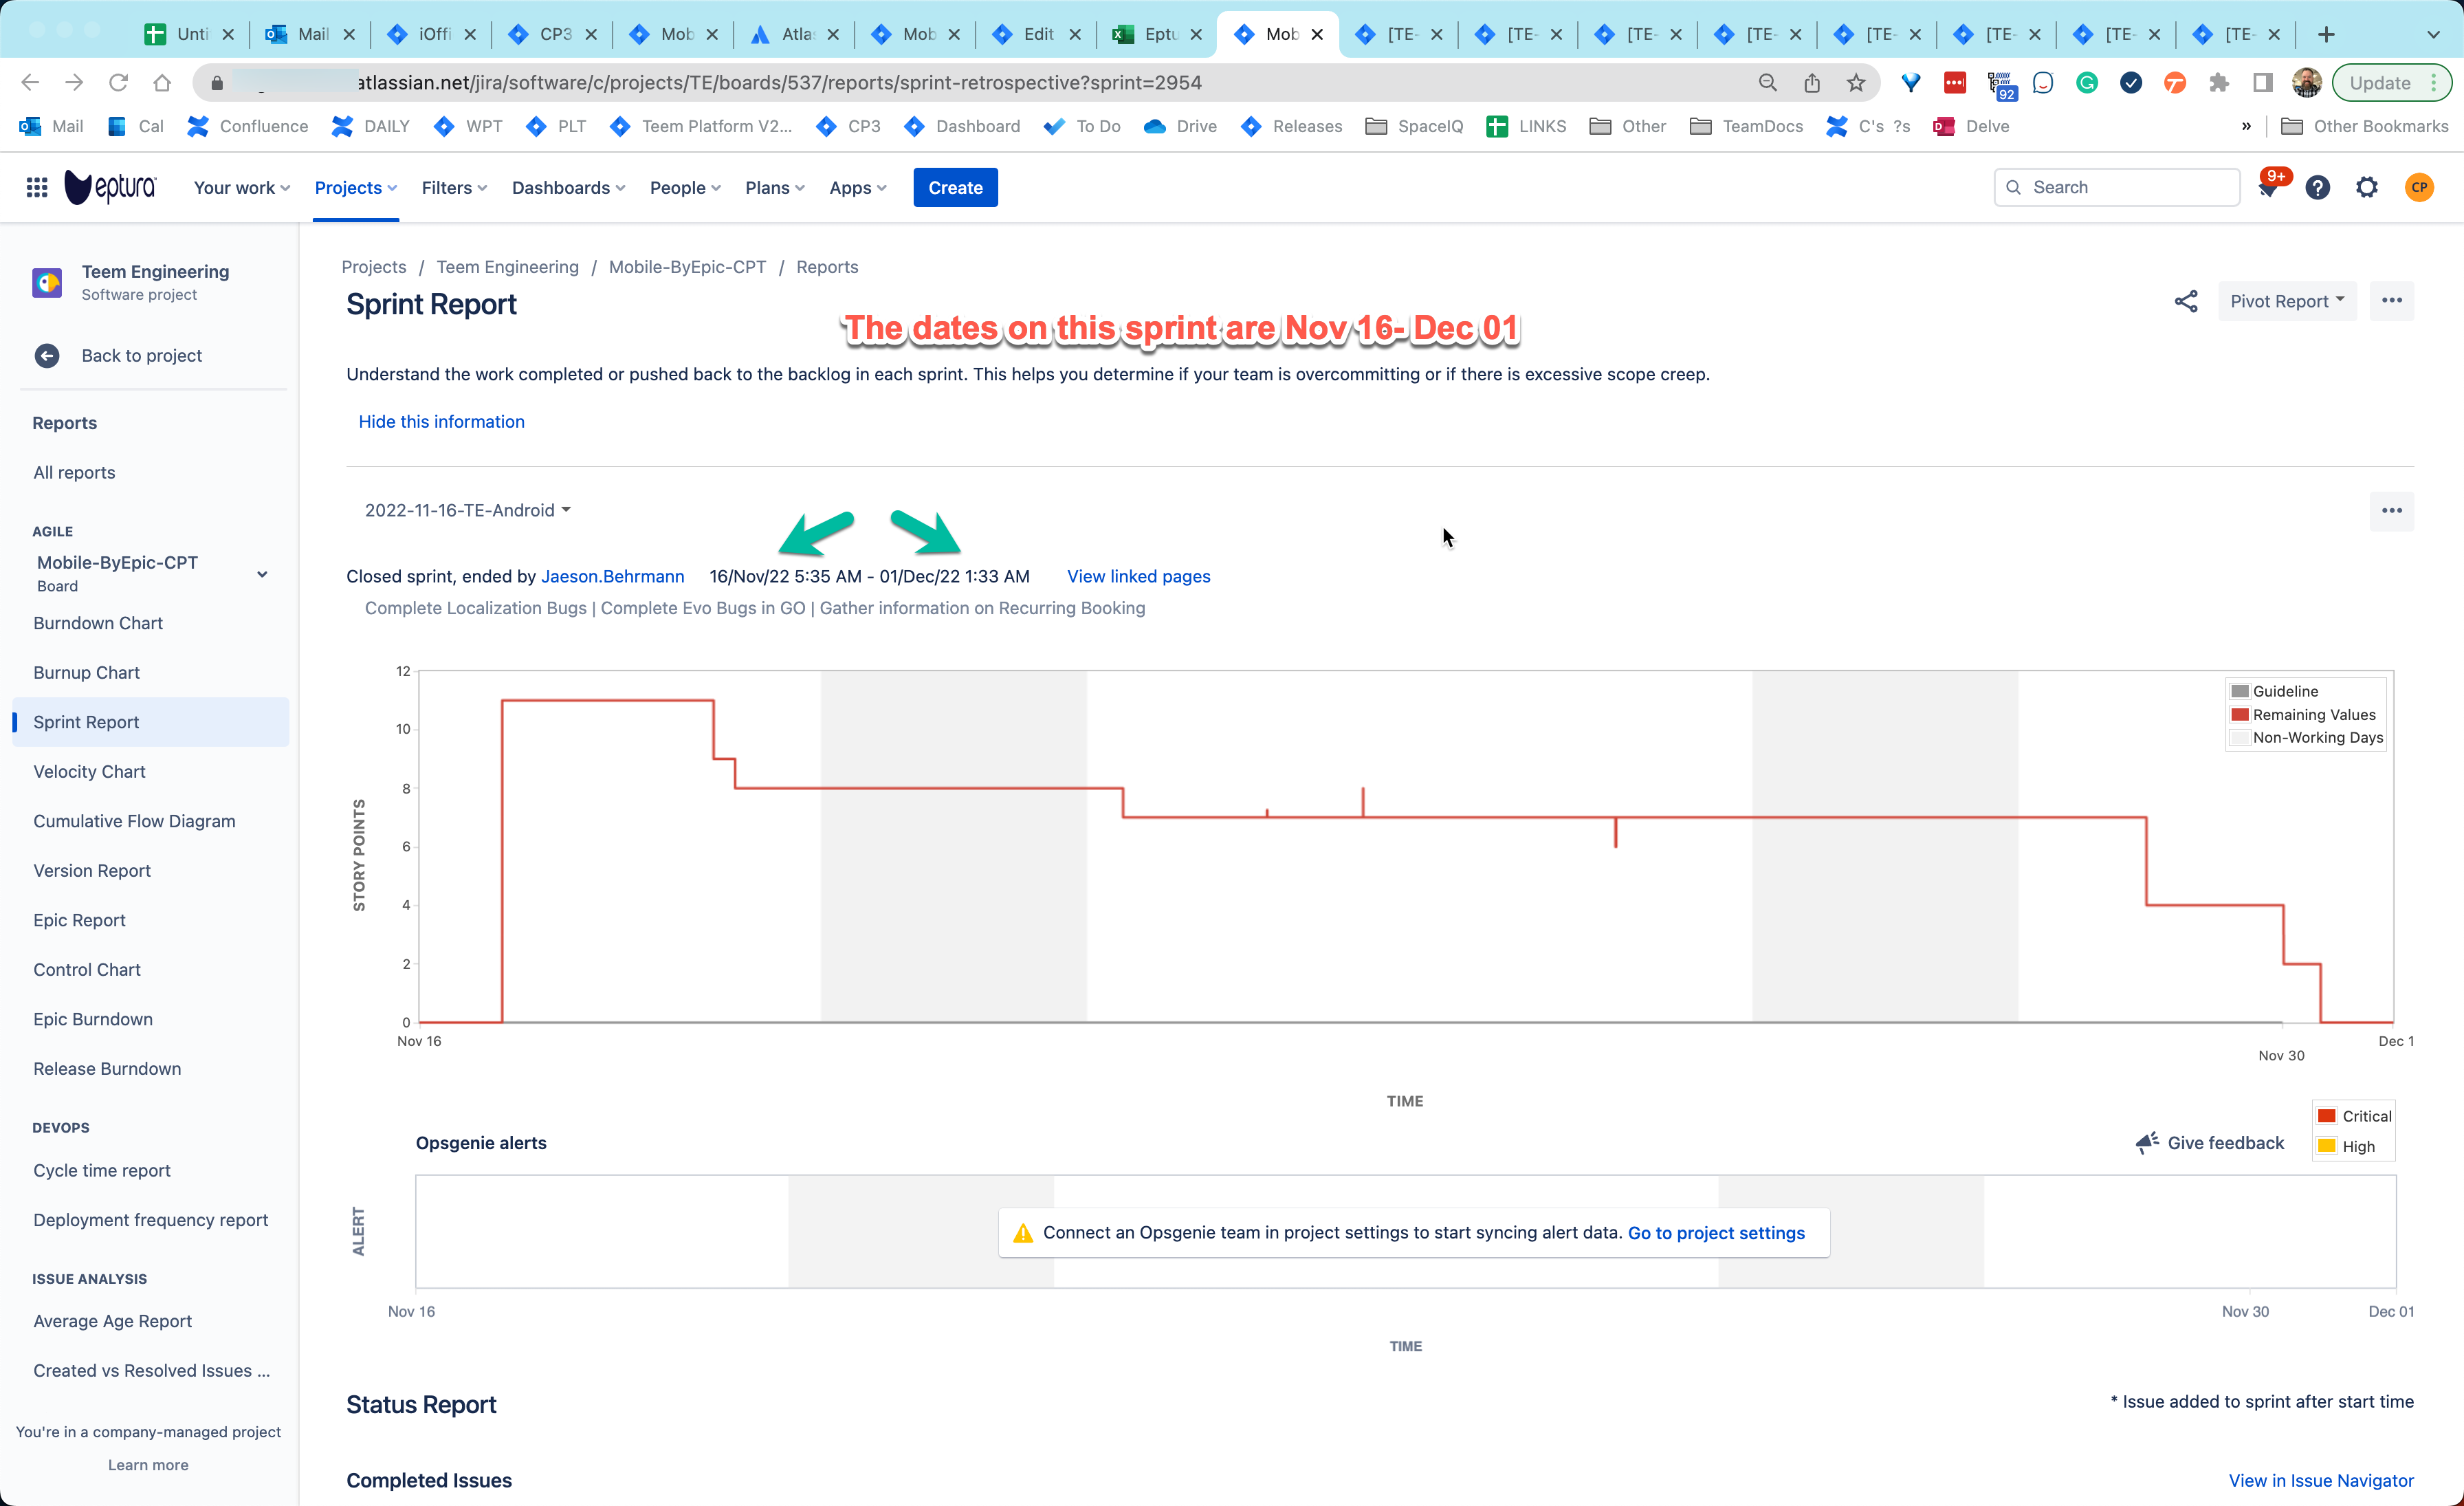This screenshot has width=2464, height=1506.
Task: Open the Jira help question mark icon
Action: click(2317, 187)
